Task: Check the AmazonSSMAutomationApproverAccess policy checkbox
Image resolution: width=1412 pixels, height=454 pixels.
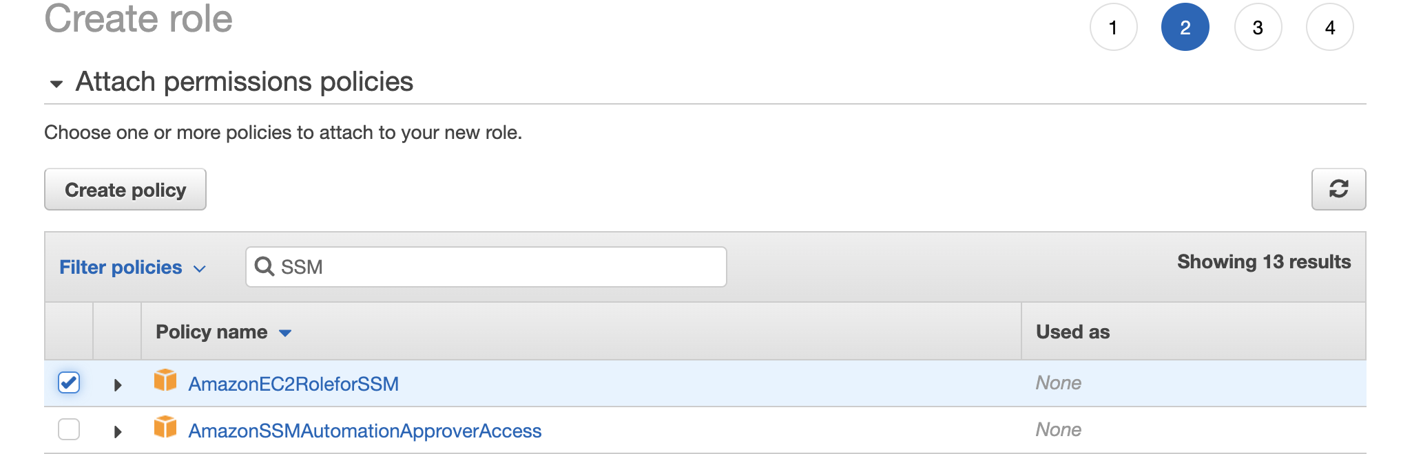Action: (69, 429)
